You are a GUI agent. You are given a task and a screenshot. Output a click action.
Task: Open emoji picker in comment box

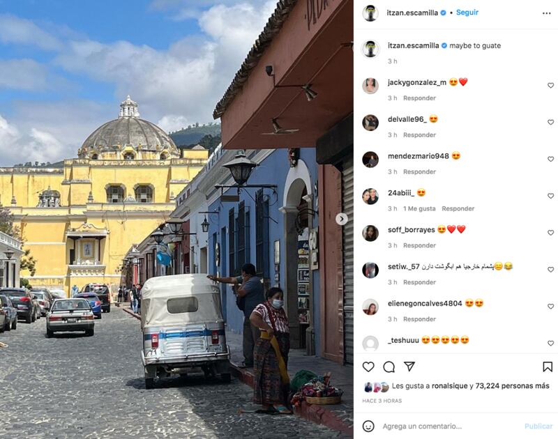(368, 426)
